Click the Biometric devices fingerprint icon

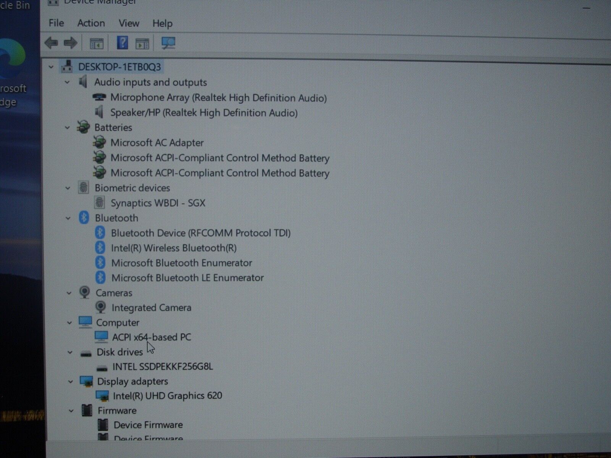coord(83,188)
